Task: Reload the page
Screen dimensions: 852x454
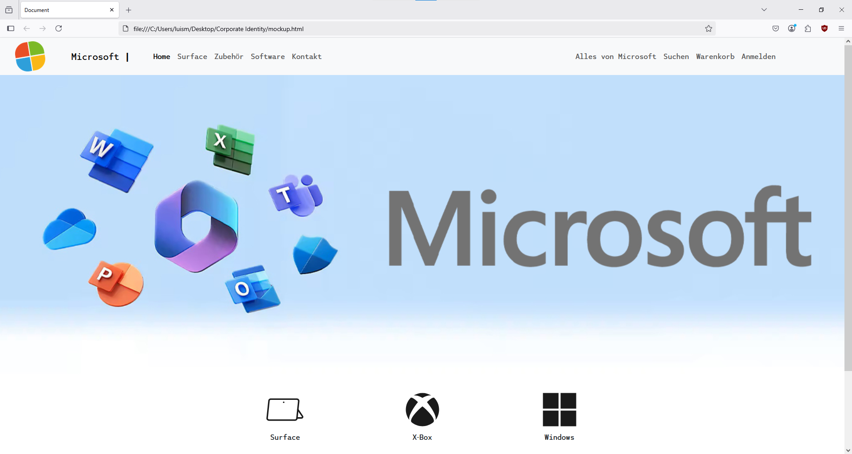Action: pyautogui.click(x=59, y=28)
